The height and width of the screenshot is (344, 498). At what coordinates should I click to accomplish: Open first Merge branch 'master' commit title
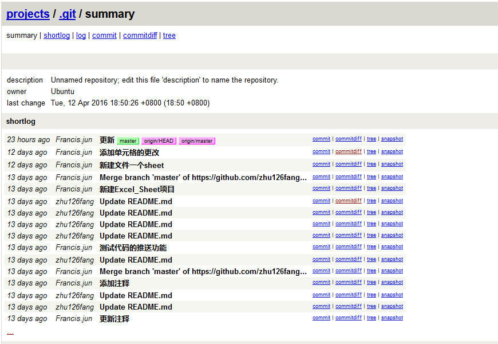pos(203,177)
